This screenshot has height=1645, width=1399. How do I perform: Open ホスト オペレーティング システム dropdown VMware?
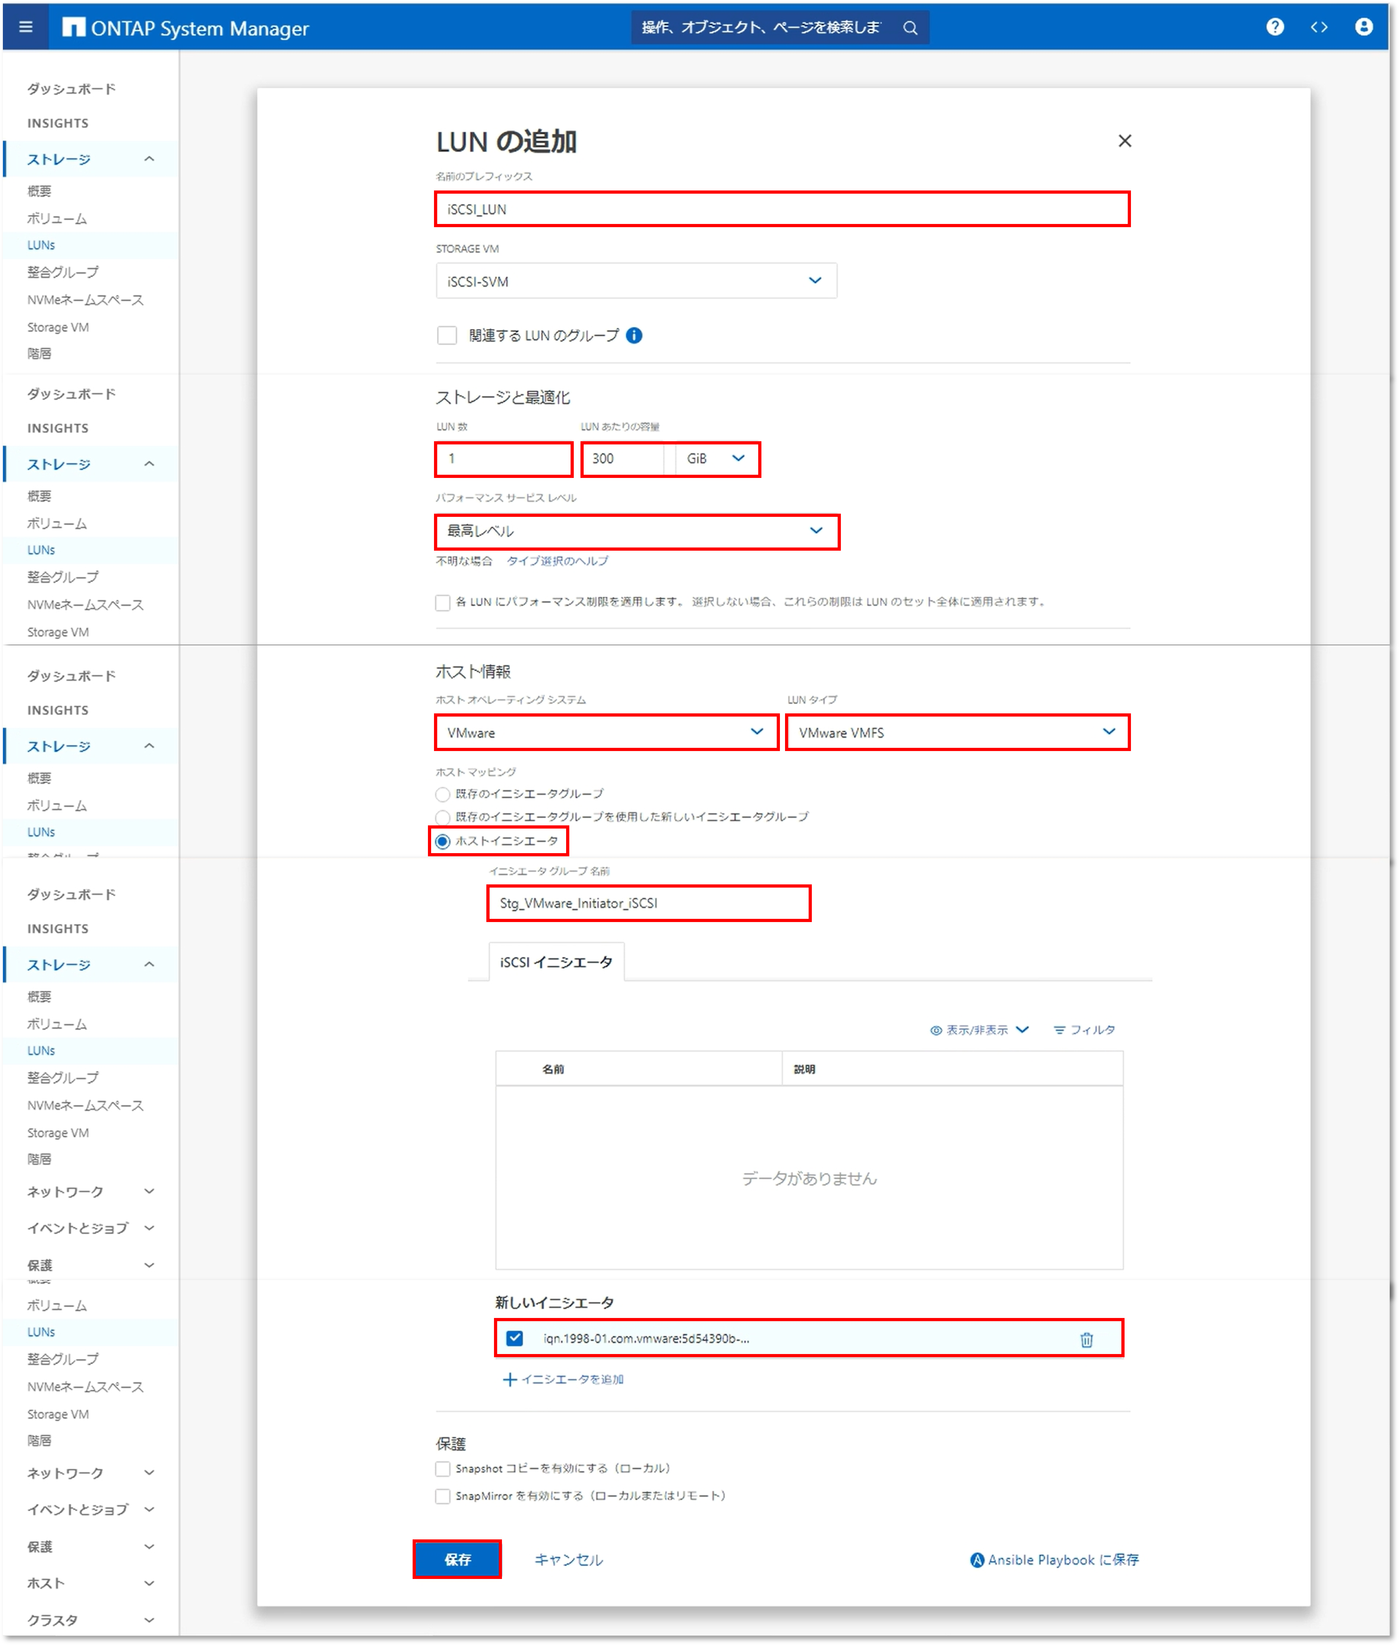pyautogui.click(x=606, y=733)
